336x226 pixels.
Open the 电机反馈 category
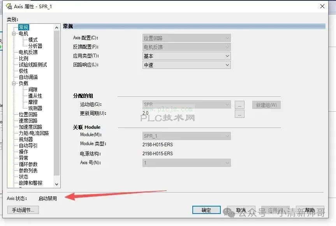tap(28, 52)
